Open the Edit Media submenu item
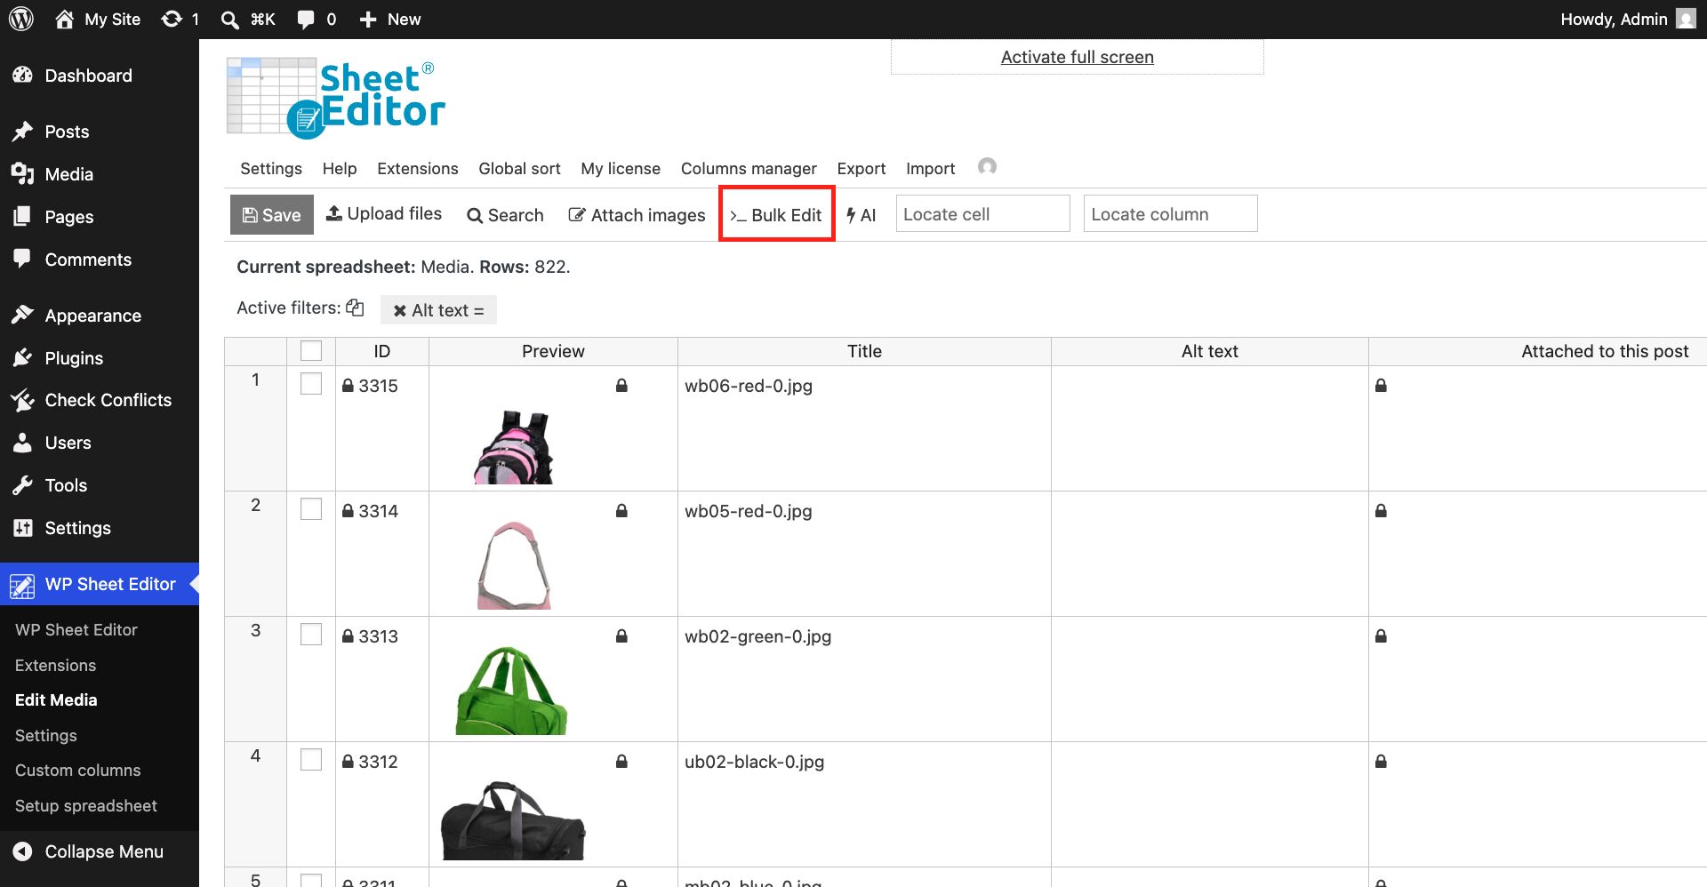 (56, 699)
